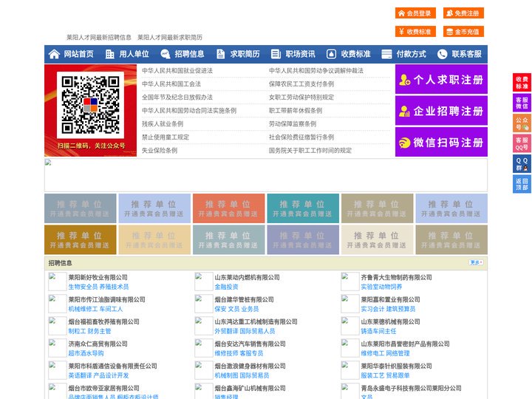The height and width of the screenshot is (399, 532).
Task: Open 山东莱动内燃机有限公司 listing
Action: (247, 277)
